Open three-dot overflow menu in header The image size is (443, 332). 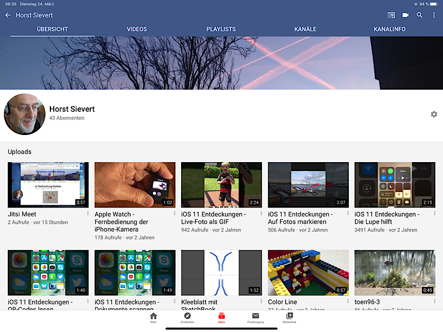tap(434, 15)
